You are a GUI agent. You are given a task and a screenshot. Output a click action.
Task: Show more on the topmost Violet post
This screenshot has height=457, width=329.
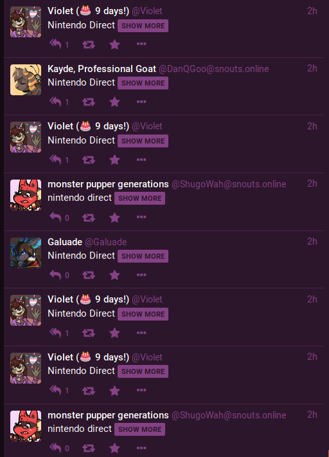coord(143,26)
